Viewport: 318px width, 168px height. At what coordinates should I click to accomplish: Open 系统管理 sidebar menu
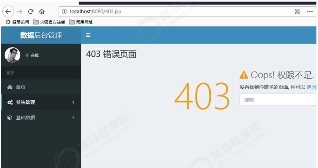(x=41, y=102)
